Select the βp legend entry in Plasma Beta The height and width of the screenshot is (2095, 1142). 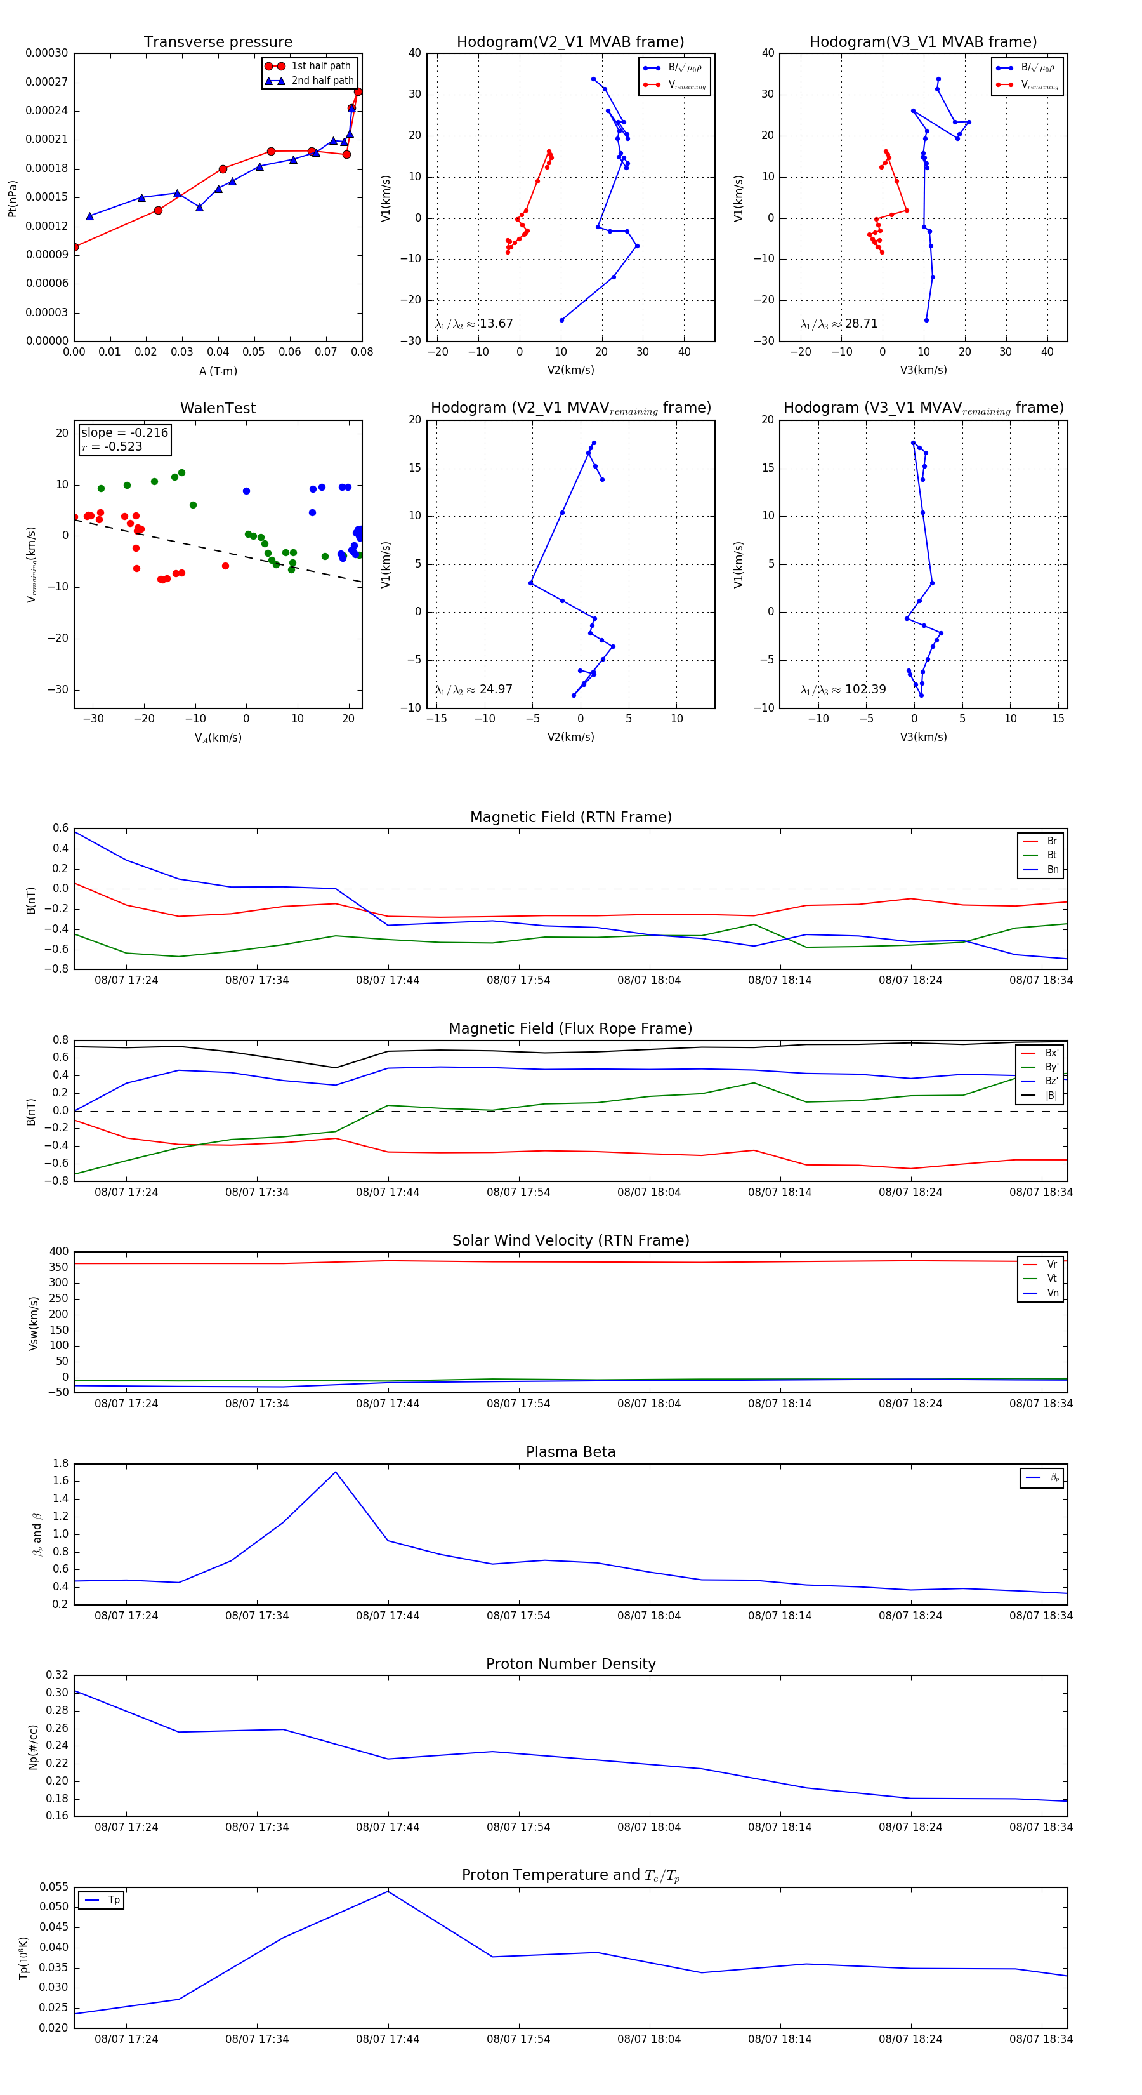[x=1042, y=1478]
